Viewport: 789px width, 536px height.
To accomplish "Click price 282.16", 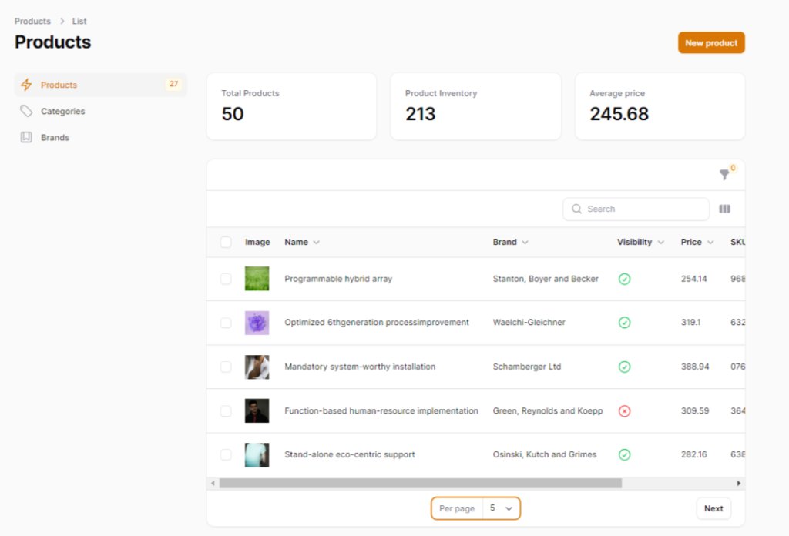I will click(694, 454).
